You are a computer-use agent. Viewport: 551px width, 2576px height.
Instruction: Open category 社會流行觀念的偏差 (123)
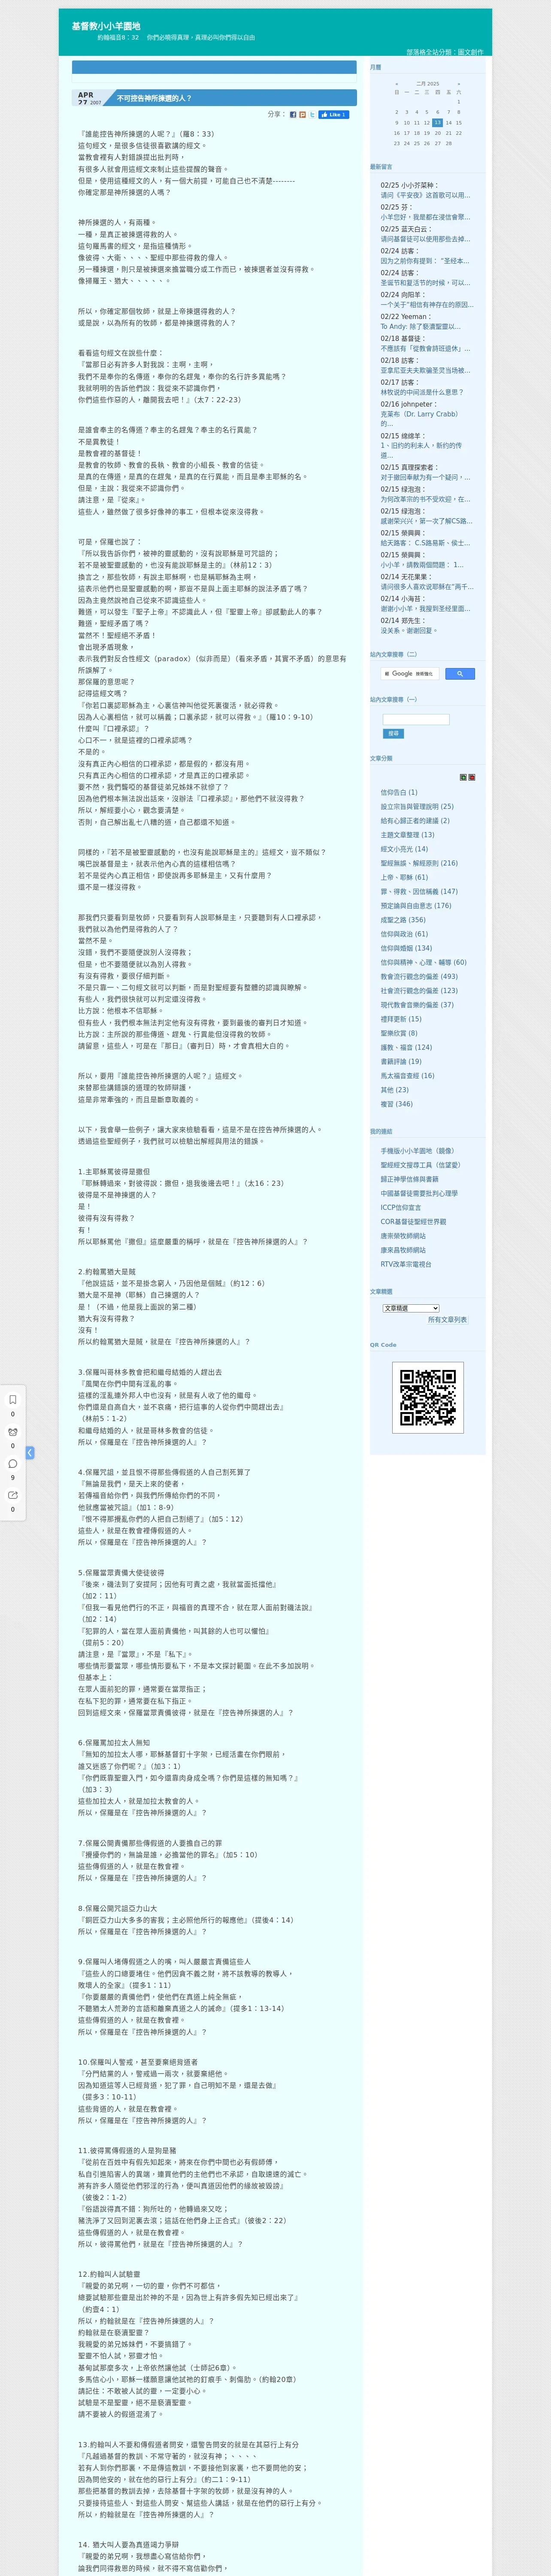(419, 990)
